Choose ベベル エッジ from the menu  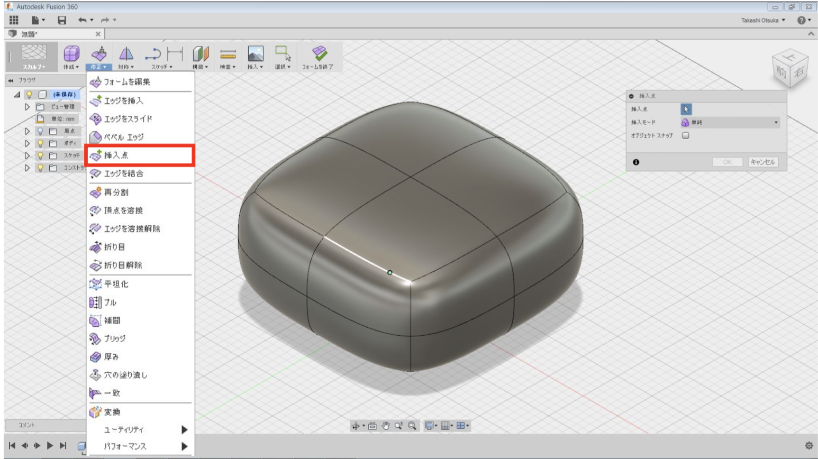pos(140,137)
